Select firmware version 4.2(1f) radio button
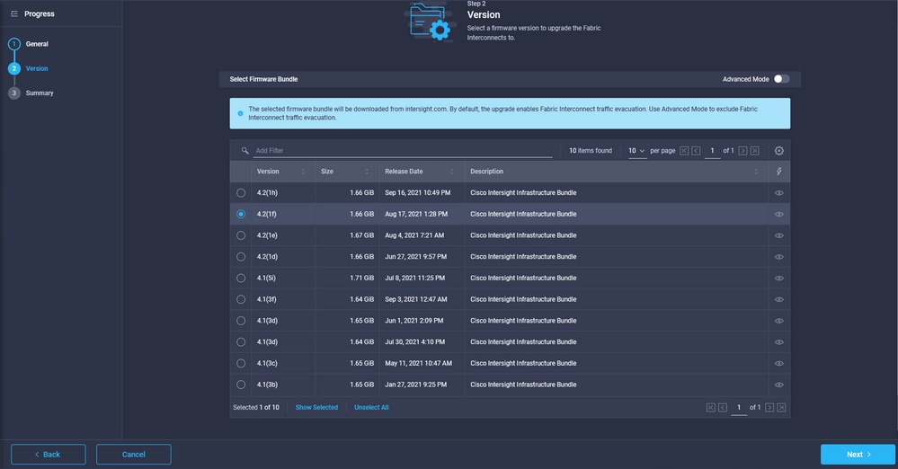 [x=241, y=214]
